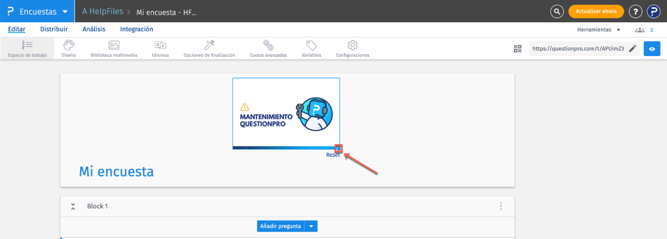Click the Reset link under logo
Screen dimensions: 667x239
333,155
